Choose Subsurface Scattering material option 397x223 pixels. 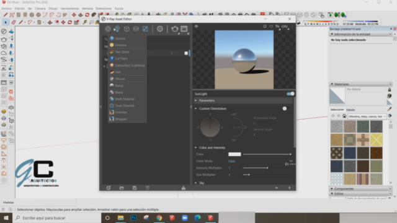(127, 65)
